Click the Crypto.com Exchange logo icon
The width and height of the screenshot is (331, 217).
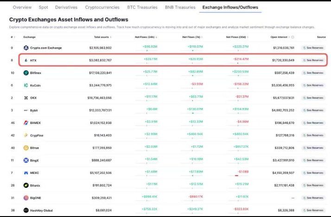click(x=26, y=48)
